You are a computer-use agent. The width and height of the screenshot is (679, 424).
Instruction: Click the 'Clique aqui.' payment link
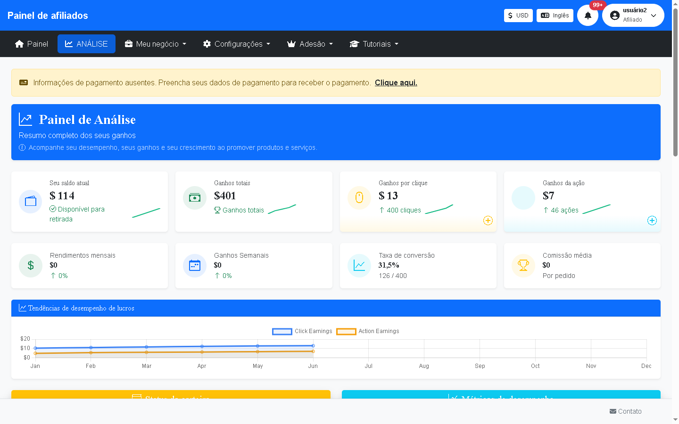pyautogui.click(x=396, y=82)
